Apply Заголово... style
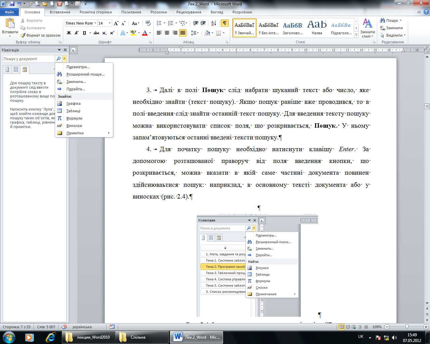This screenshot has width=430, height=344. pyautogui.click(x=293, y=28)
